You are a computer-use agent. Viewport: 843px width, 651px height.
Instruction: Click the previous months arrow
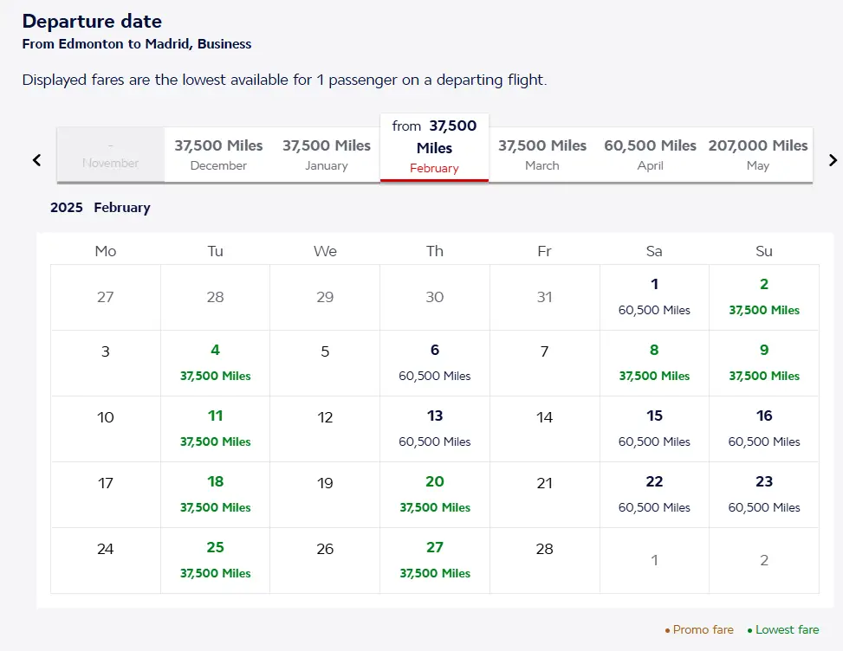click(36, 160)
